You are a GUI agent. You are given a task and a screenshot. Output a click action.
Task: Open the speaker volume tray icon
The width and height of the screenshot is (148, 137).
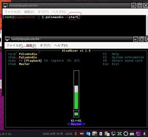tap(81, 134)
